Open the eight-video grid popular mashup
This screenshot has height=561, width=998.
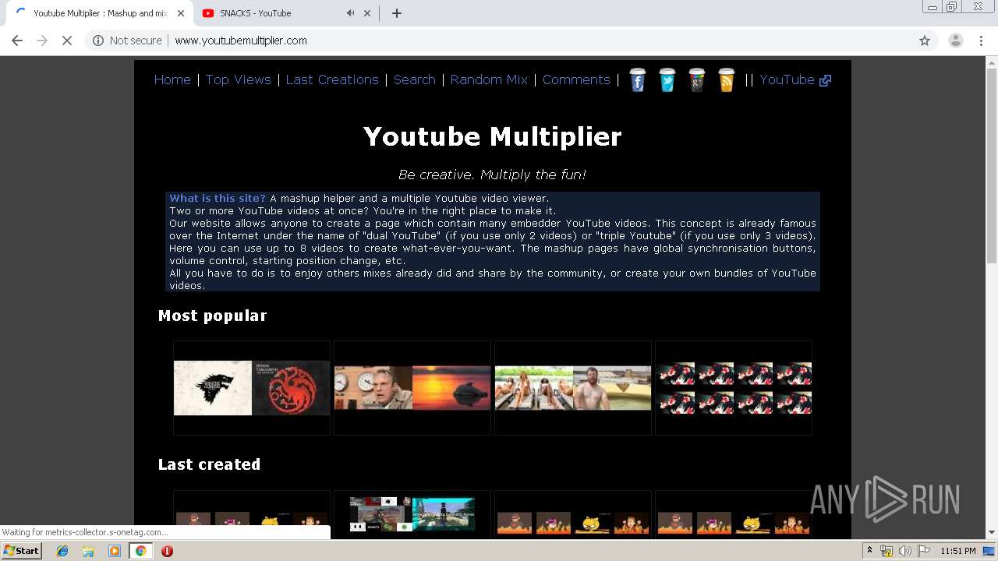[734, 388]
